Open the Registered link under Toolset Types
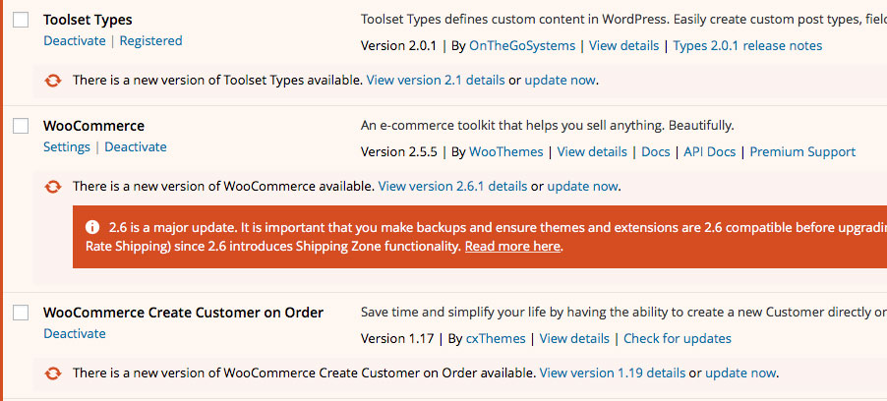887x401 pixels. pos(151,40)
